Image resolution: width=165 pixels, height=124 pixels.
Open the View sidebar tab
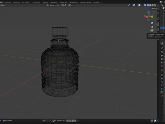(158, 24)
